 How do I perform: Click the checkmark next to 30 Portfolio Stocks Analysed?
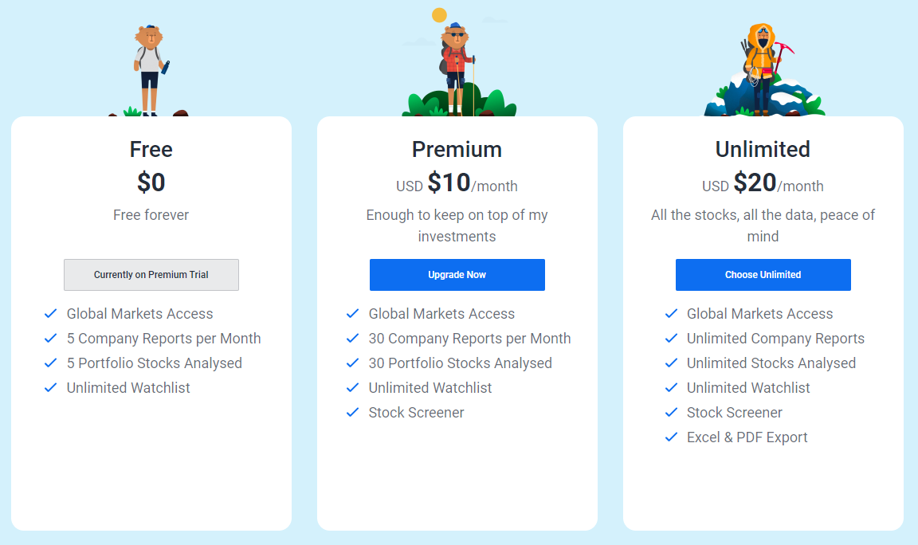[352, 363]
